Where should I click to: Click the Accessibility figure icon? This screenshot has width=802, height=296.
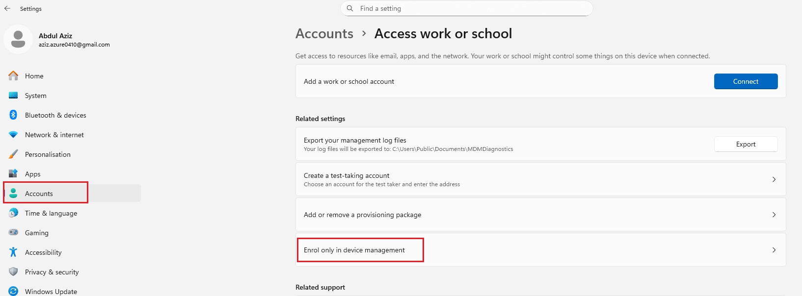point(13,252)
